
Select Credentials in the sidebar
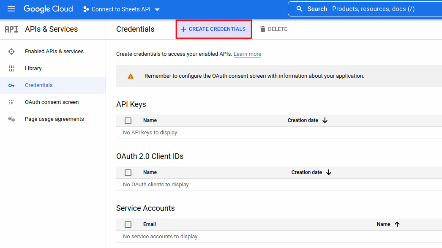coord(53,85)
